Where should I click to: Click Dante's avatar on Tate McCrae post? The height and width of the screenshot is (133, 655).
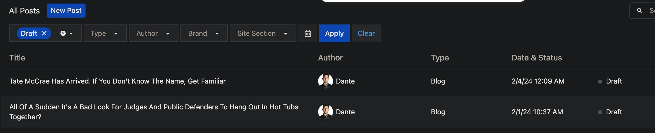coord(325,81)
